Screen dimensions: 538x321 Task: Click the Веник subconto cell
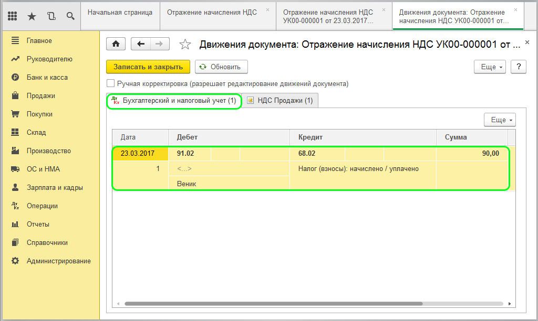coord(229,184)
